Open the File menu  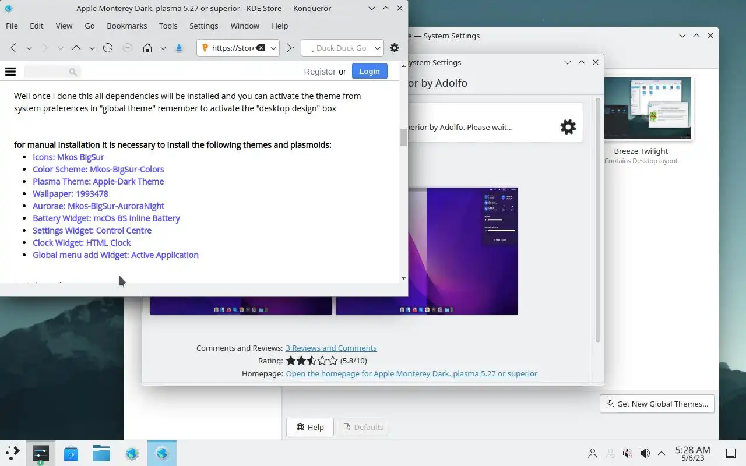[12, 26]
